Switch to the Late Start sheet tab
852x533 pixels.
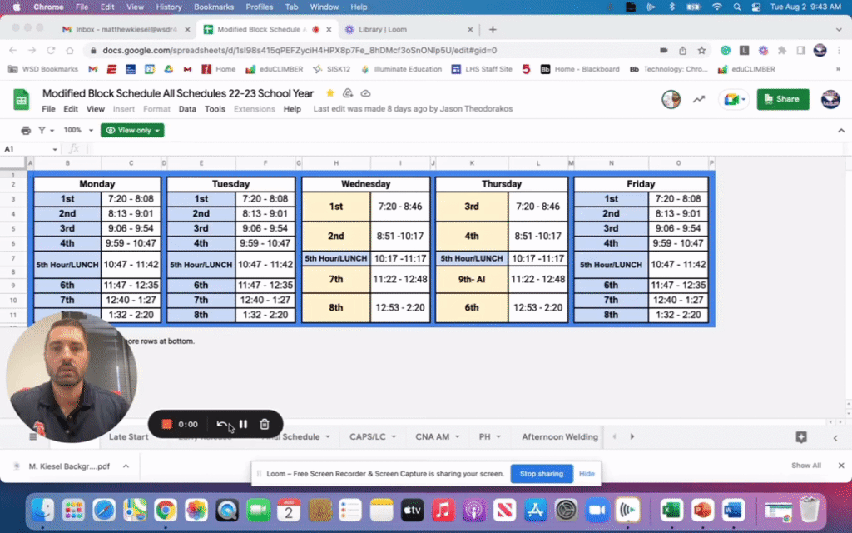[128, 436]
